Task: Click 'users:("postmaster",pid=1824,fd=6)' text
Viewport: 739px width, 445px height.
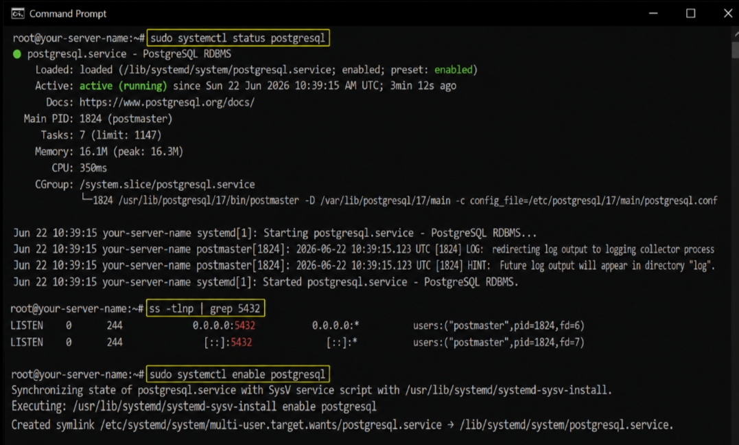Action: point(499,326)
